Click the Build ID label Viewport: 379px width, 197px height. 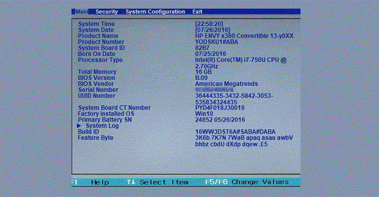click(x=88, y=132)
